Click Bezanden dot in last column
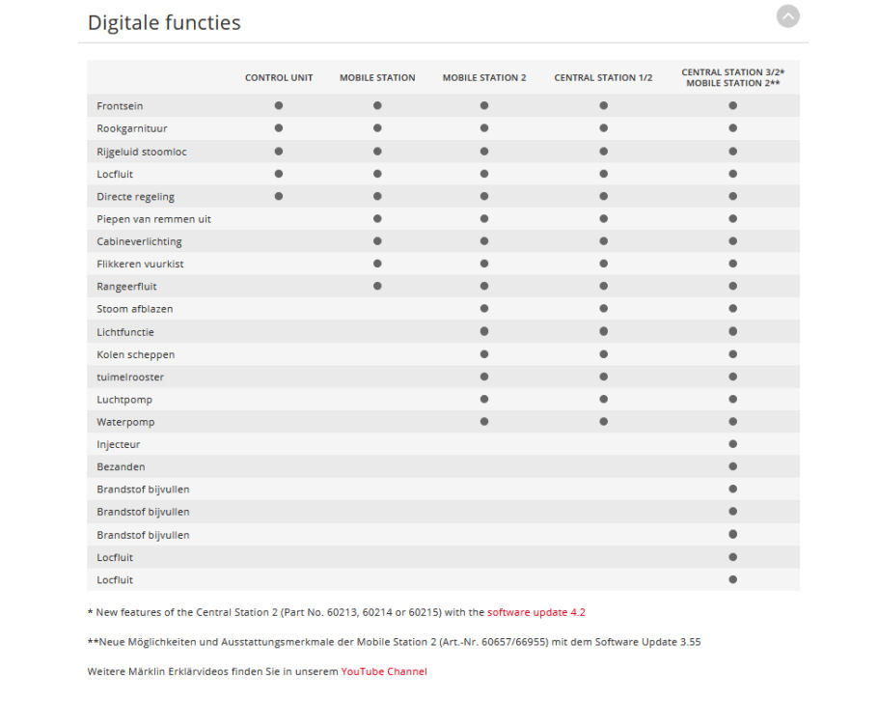The width and height of the screenshot is (878, 728). click(x=733, y=466)
